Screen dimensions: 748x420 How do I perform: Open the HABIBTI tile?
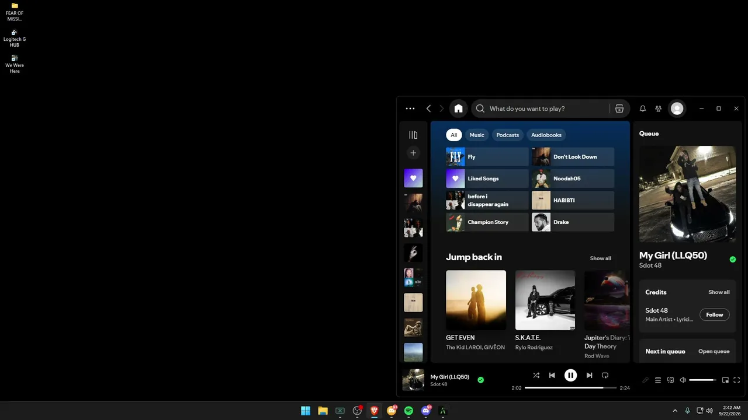573,200
